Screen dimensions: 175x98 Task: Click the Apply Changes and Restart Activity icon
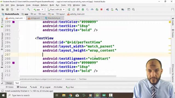pos(74,10)
